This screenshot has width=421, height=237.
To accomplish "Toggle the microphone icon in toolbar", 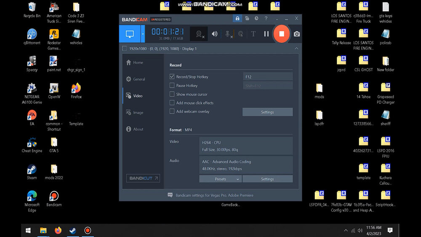I will coord(228,34).
